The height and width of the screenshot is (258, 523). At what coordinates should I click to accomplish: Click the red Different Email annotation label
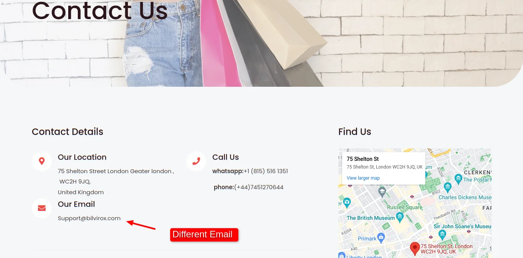pyautogui.click(x=204, y=235)
